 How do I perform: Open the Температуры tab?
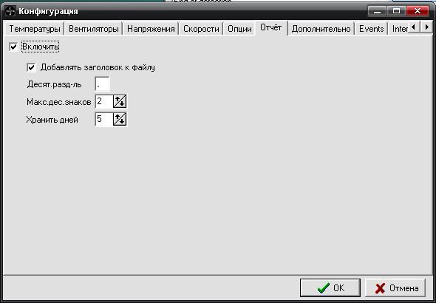[x=35, y=29]
